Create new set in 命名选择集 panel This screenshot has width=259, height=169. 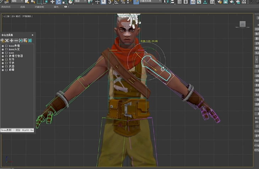click(2, 40)
